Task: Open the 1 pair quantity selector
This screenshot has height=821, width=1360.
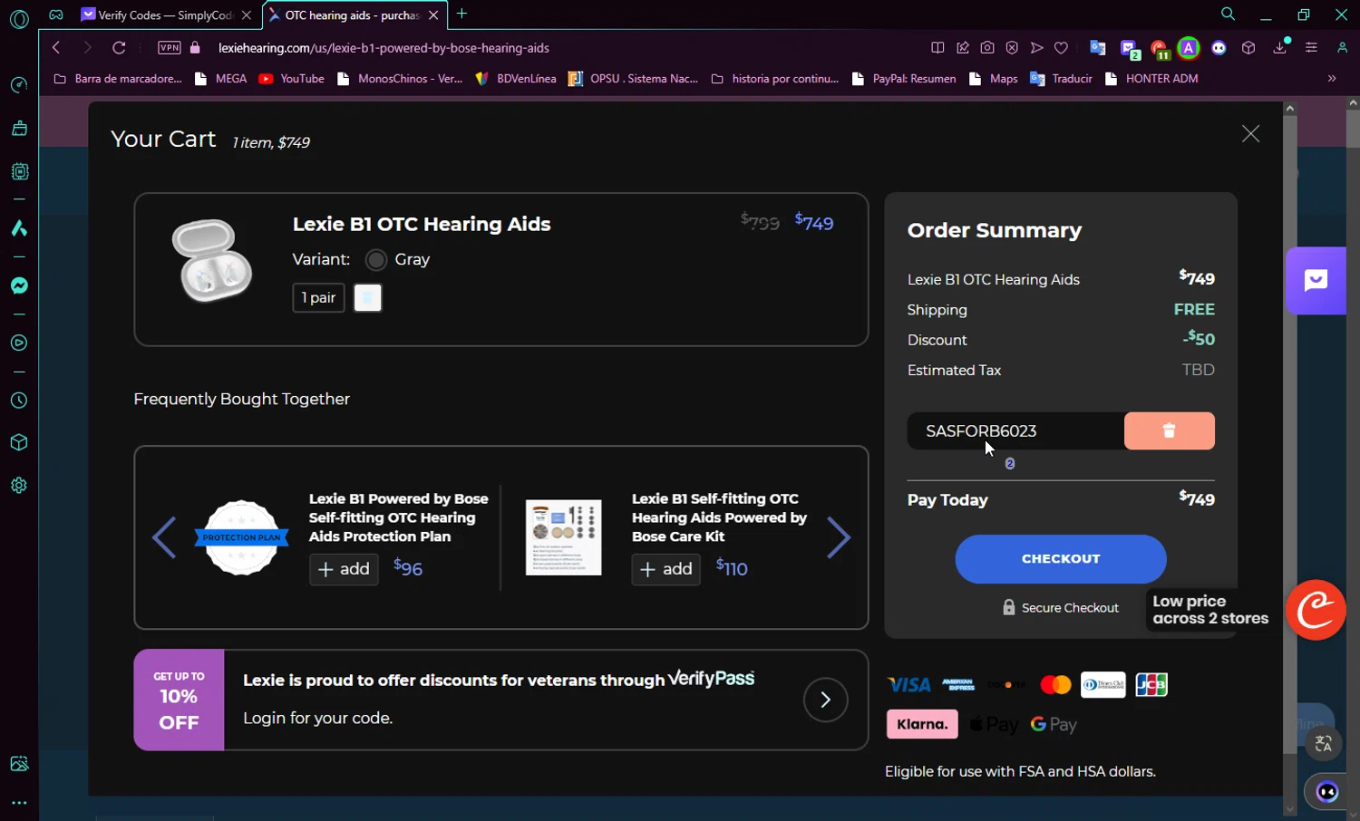Action: pos(318,297)
